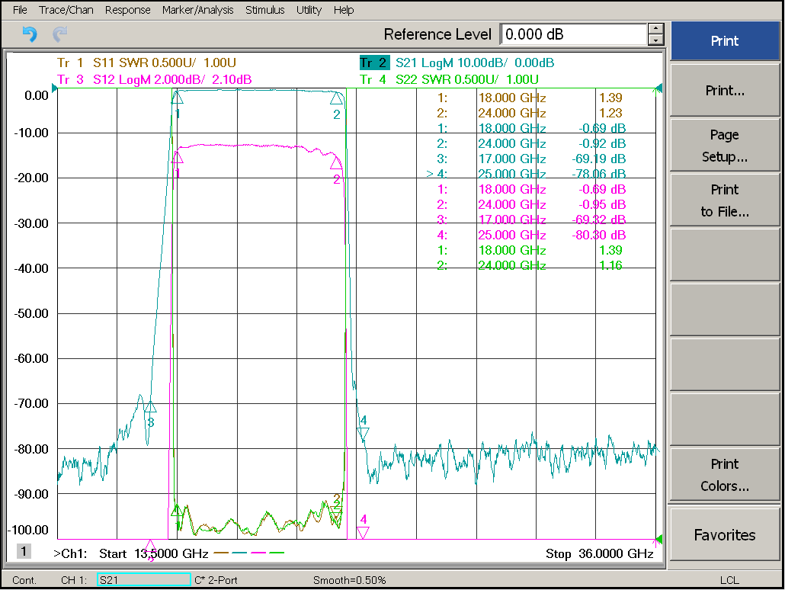The height and width of the screenshot is (590, 785).
Task: Click magenta marker 4 triangle at plot bottom
Action: click(363, 532)
